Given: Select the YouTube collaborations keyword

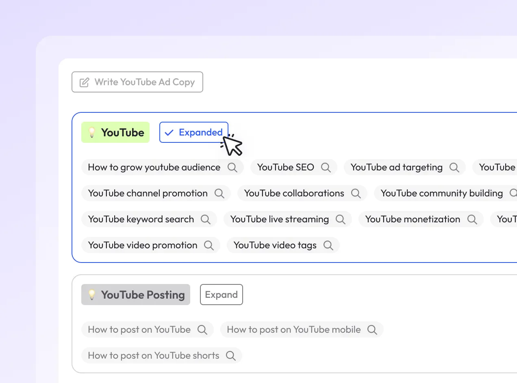Looking at the screenshot, I should pyautogui.click(x=293, y=193).
